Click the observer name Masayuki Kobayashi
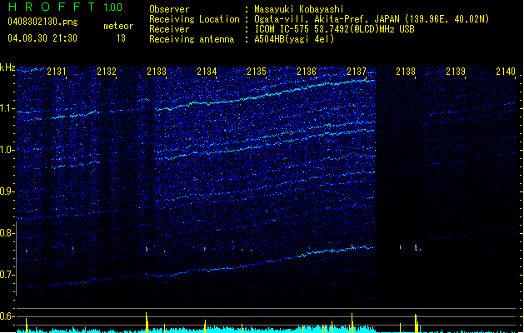Screen dimensions: 524x333 coord(299,9)
